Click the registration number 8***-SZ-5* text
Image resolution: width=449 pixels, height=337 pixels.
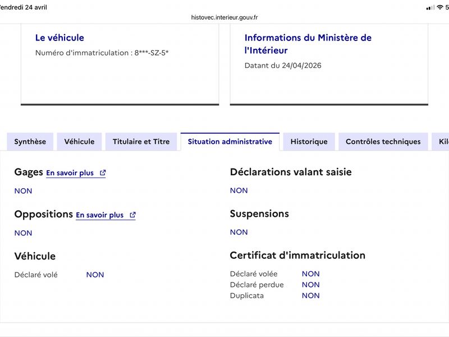coord(152,53)
